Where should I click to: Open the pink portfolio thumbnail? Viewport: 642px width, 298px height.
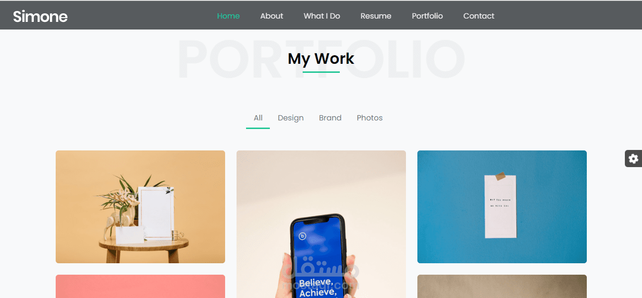click(x=140, y=286)
